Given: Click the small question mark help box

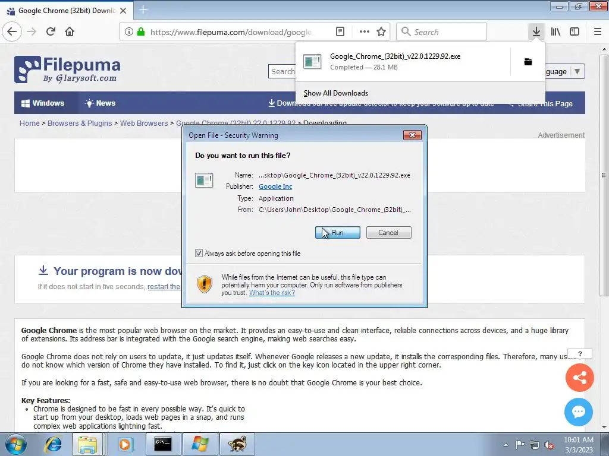Looking at the screenshot, I should (580, 354).
